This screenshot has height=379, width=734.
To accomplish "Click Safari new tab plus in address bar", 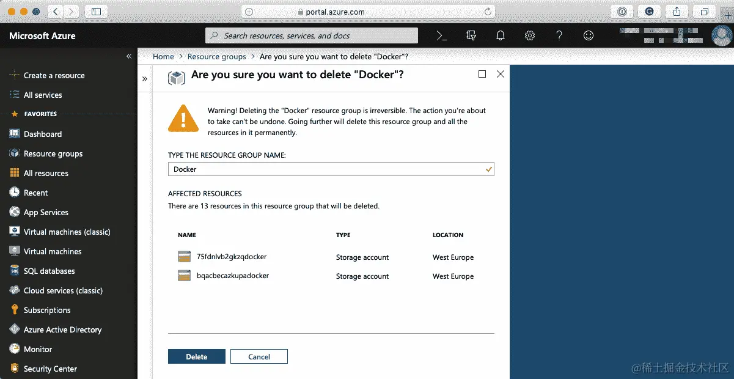I will [248, 12].
